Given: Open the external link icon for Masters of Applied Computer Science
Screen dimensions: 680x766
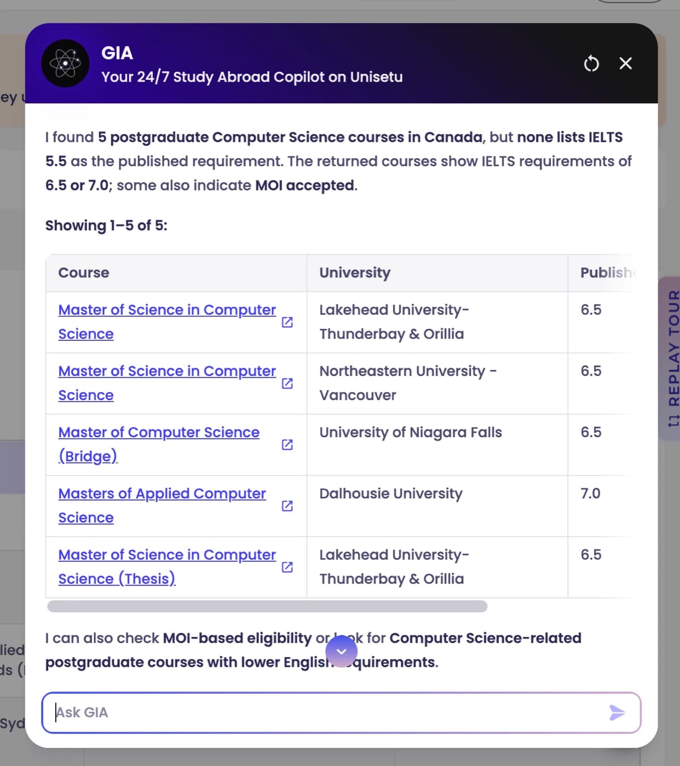Looking at the screenshot, I should pos(287,506).
